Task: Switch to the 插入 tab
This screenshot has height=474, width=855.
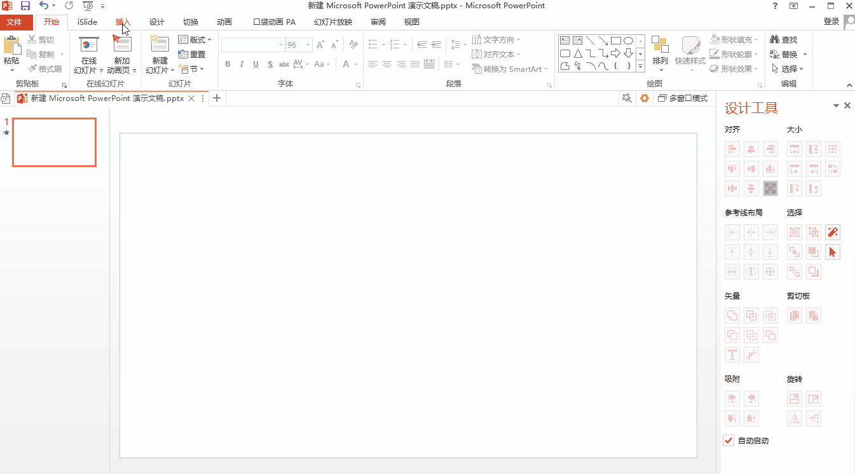Action: pos(123,22)
